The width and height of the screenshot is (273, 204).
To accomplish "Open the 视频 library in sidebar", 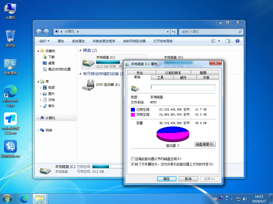I will point(51,87).
